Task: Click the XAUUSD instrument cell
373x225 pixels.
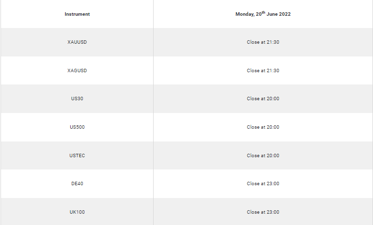Action: (x=77, y=42)
